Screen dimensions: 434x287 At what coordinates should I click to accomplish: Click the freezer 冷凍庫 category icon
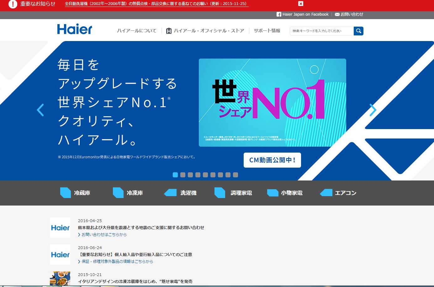tap(118, 193)
